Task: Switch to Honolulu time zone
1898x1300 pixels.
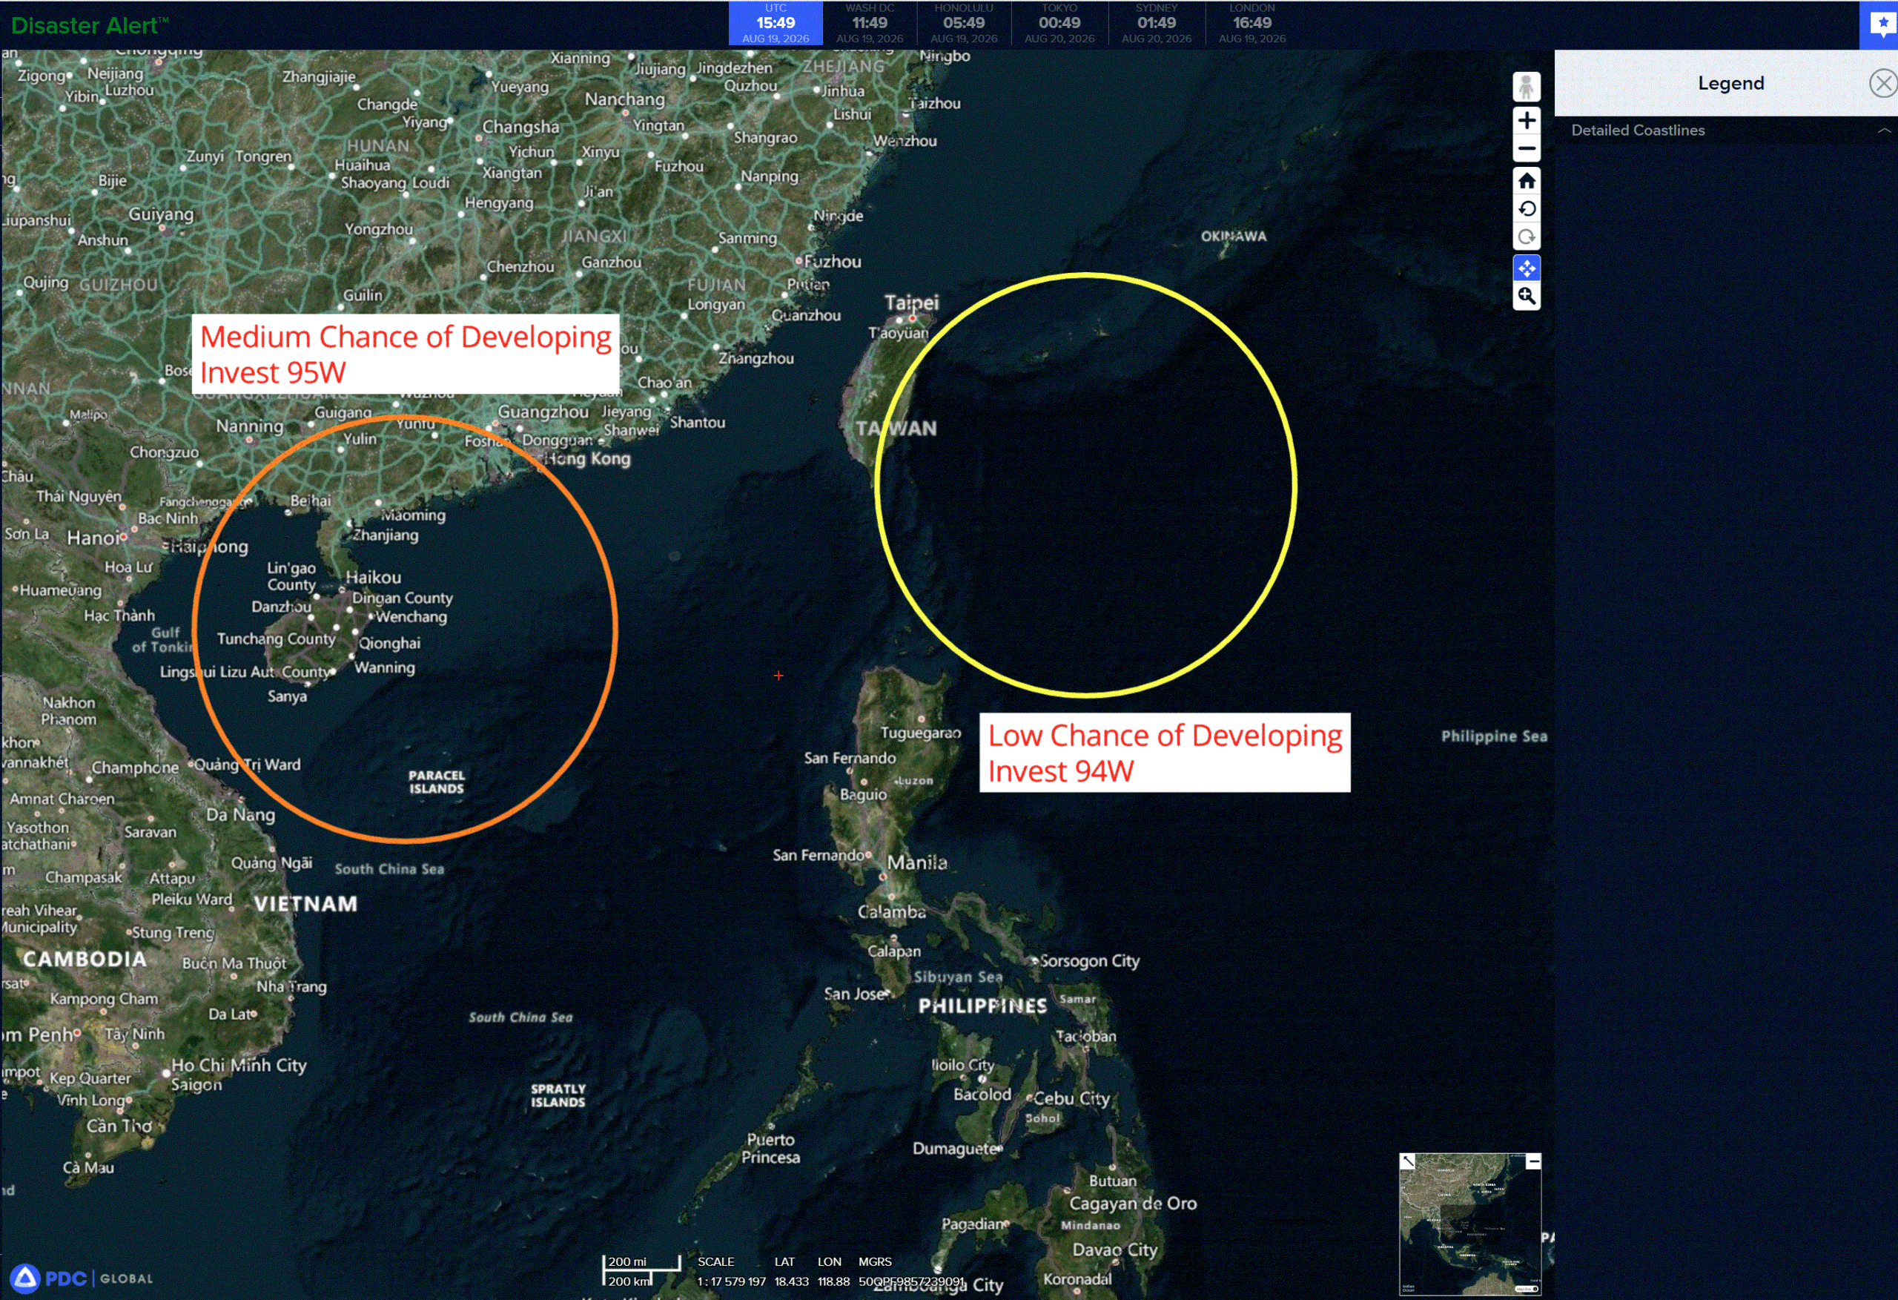Action: click(x=964, y=24)
